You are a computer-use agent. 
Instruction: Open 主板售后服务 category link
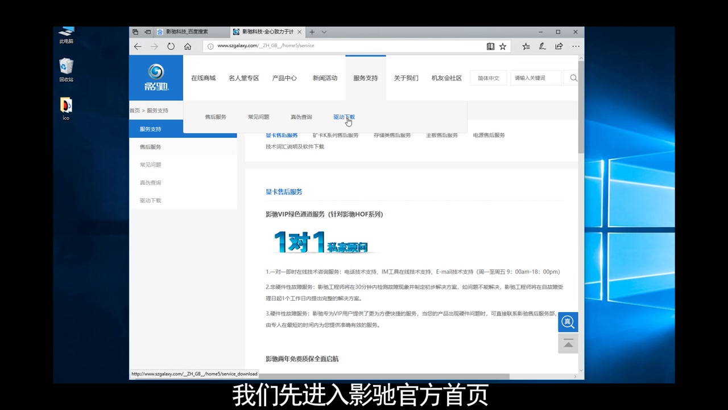442,136
